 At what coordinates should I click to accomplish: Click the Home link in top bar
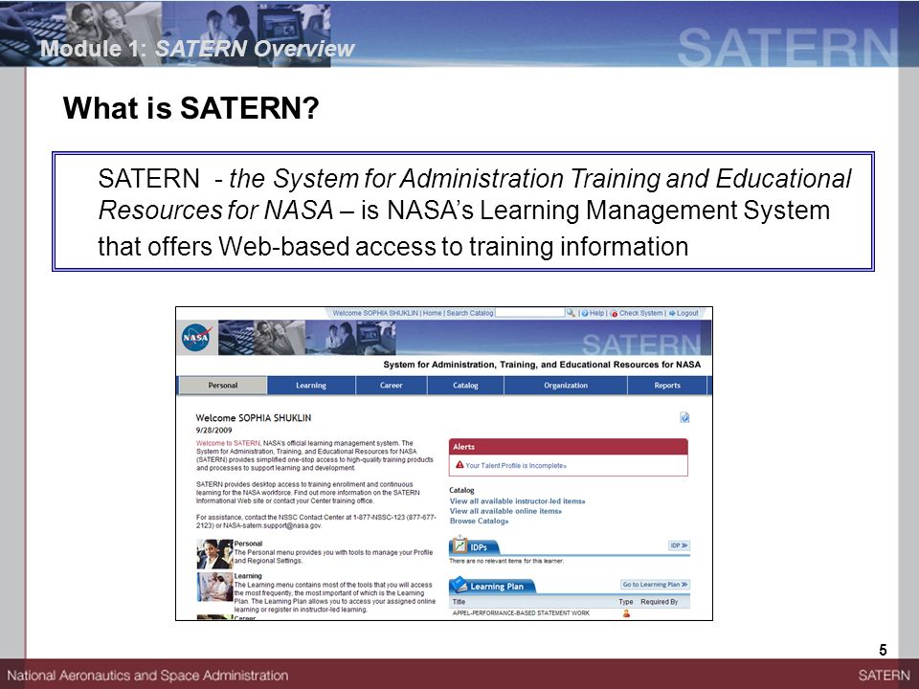432,314
